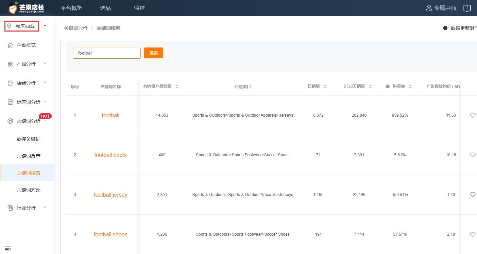Viewport: 477px width, 254px height.
Task: Open the 选品 top navigation tab
Action: 105,8
